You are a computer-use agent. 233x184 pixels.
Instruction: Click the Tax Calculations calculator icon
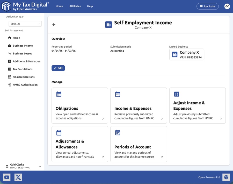[10, 69]
